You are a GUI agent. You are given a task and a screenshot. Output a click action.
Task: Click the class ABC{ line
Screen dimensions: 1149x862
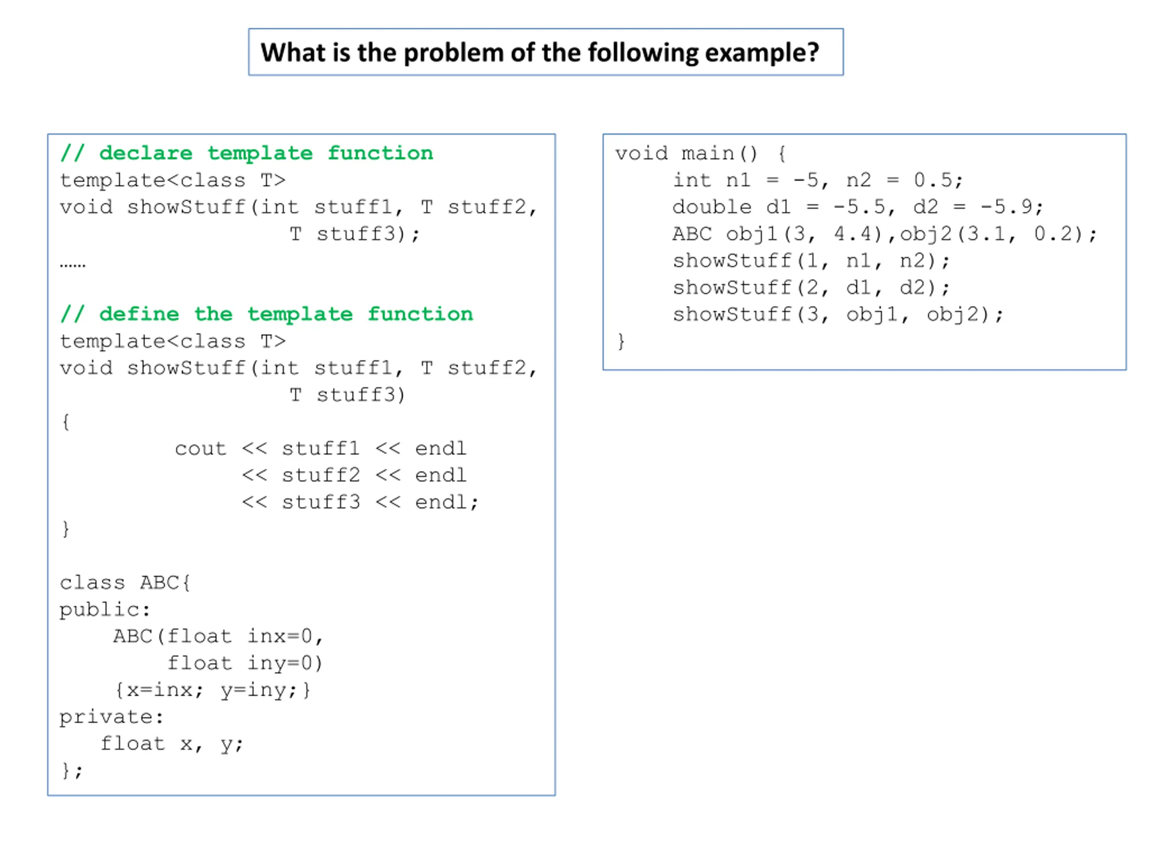pos(125,583)
